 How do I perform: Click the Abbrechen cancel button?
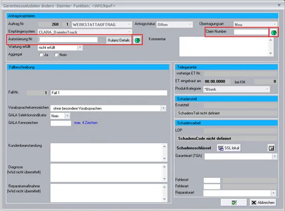point(263,202)
